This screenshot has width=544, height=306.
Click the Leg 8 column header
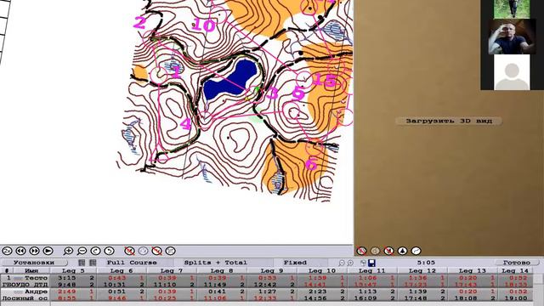[x=222, y=270]
